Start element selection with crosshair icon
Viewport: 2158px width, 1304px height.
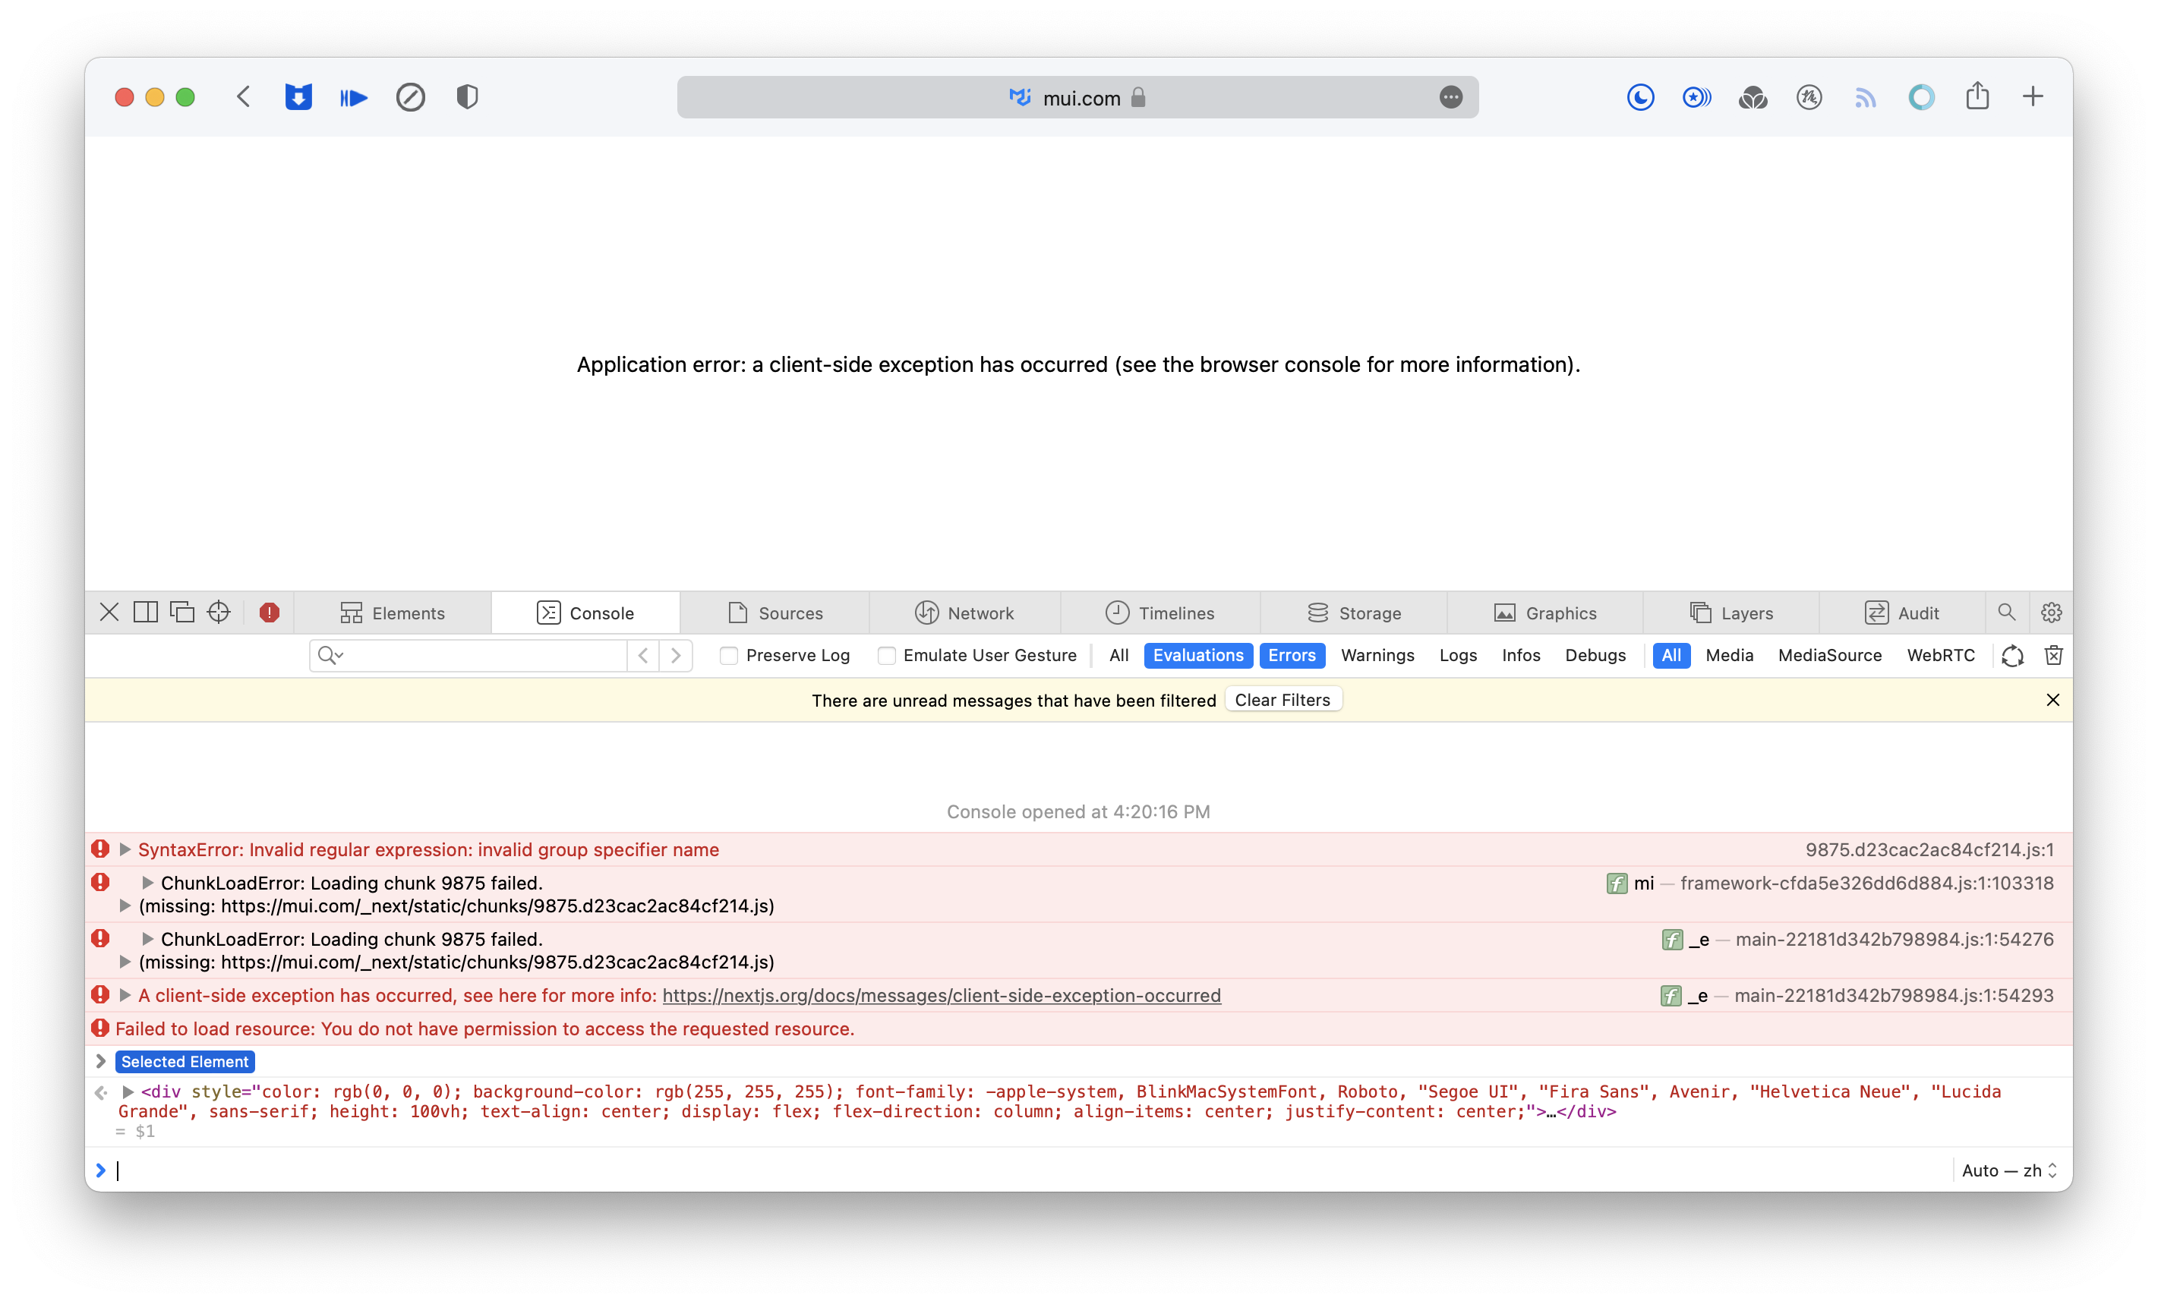(x=219, y=613)
